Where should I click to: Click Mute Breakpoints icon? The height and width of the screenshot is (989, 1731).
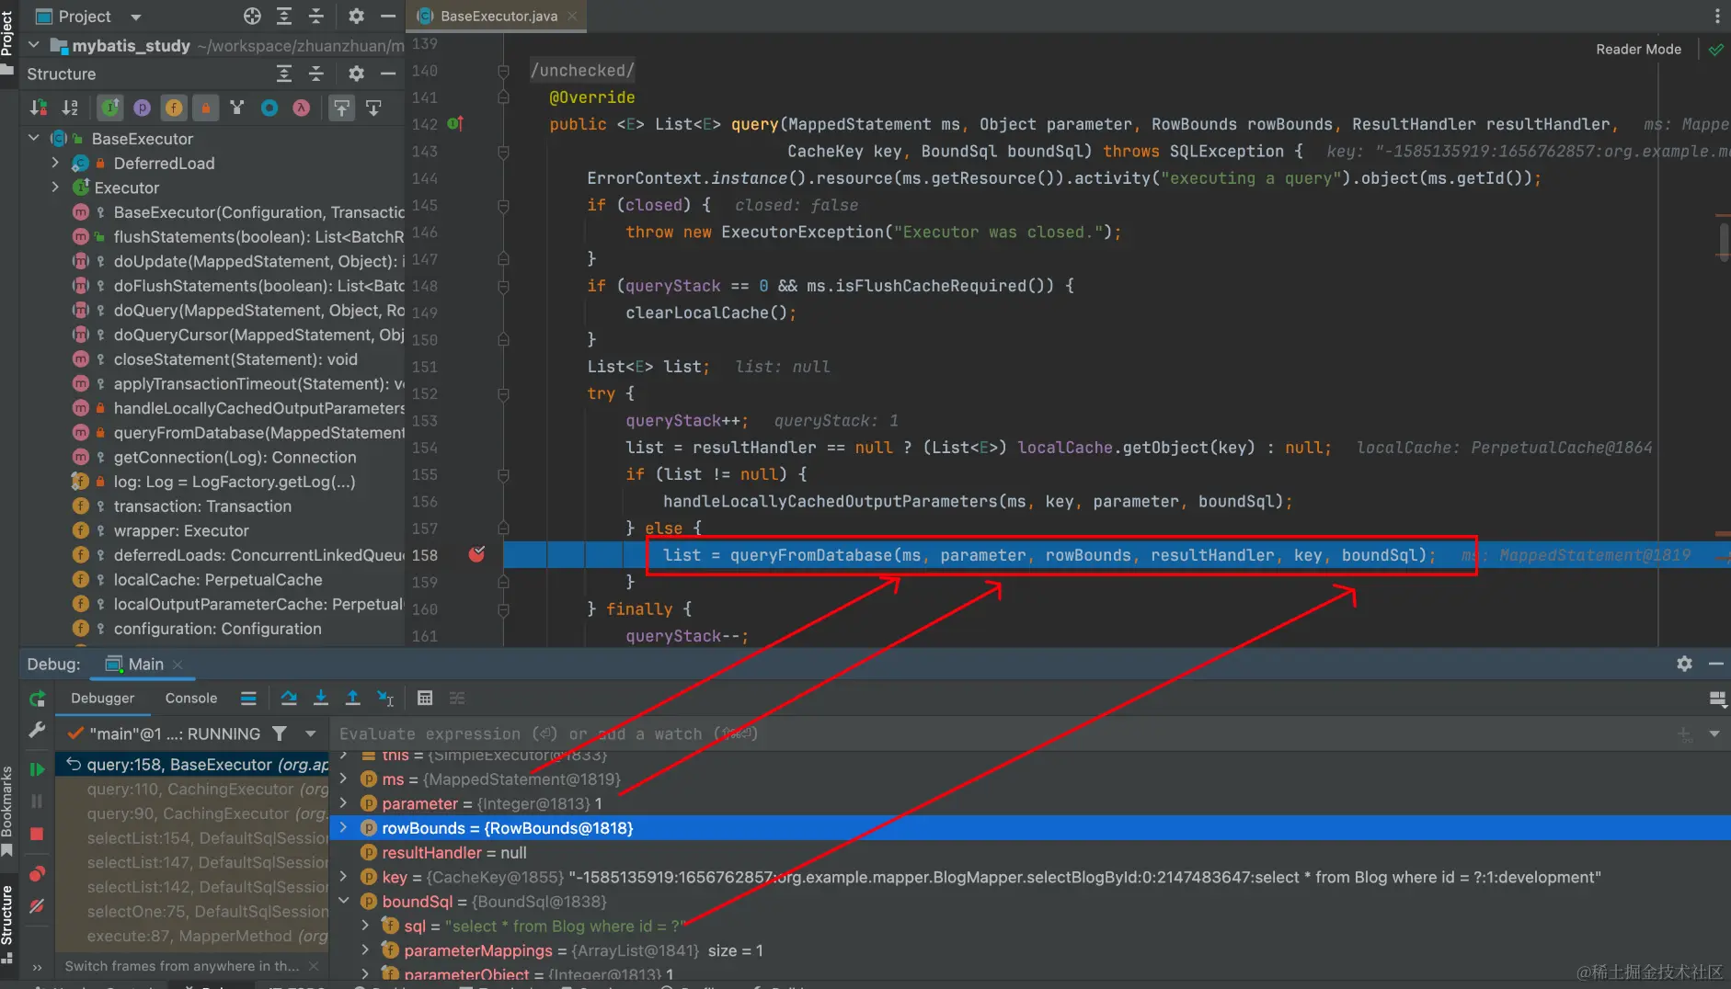point(37,906)
